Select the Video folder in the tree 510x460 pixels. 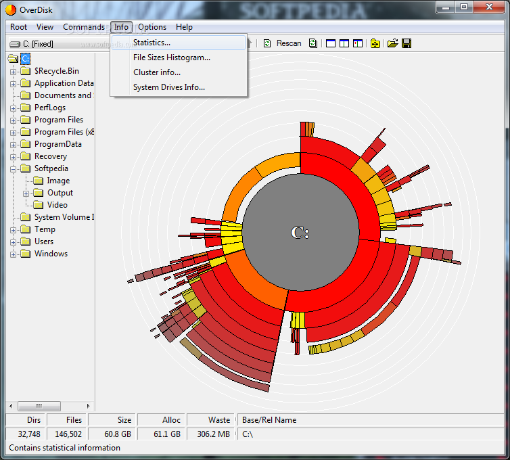click(57, 205)
